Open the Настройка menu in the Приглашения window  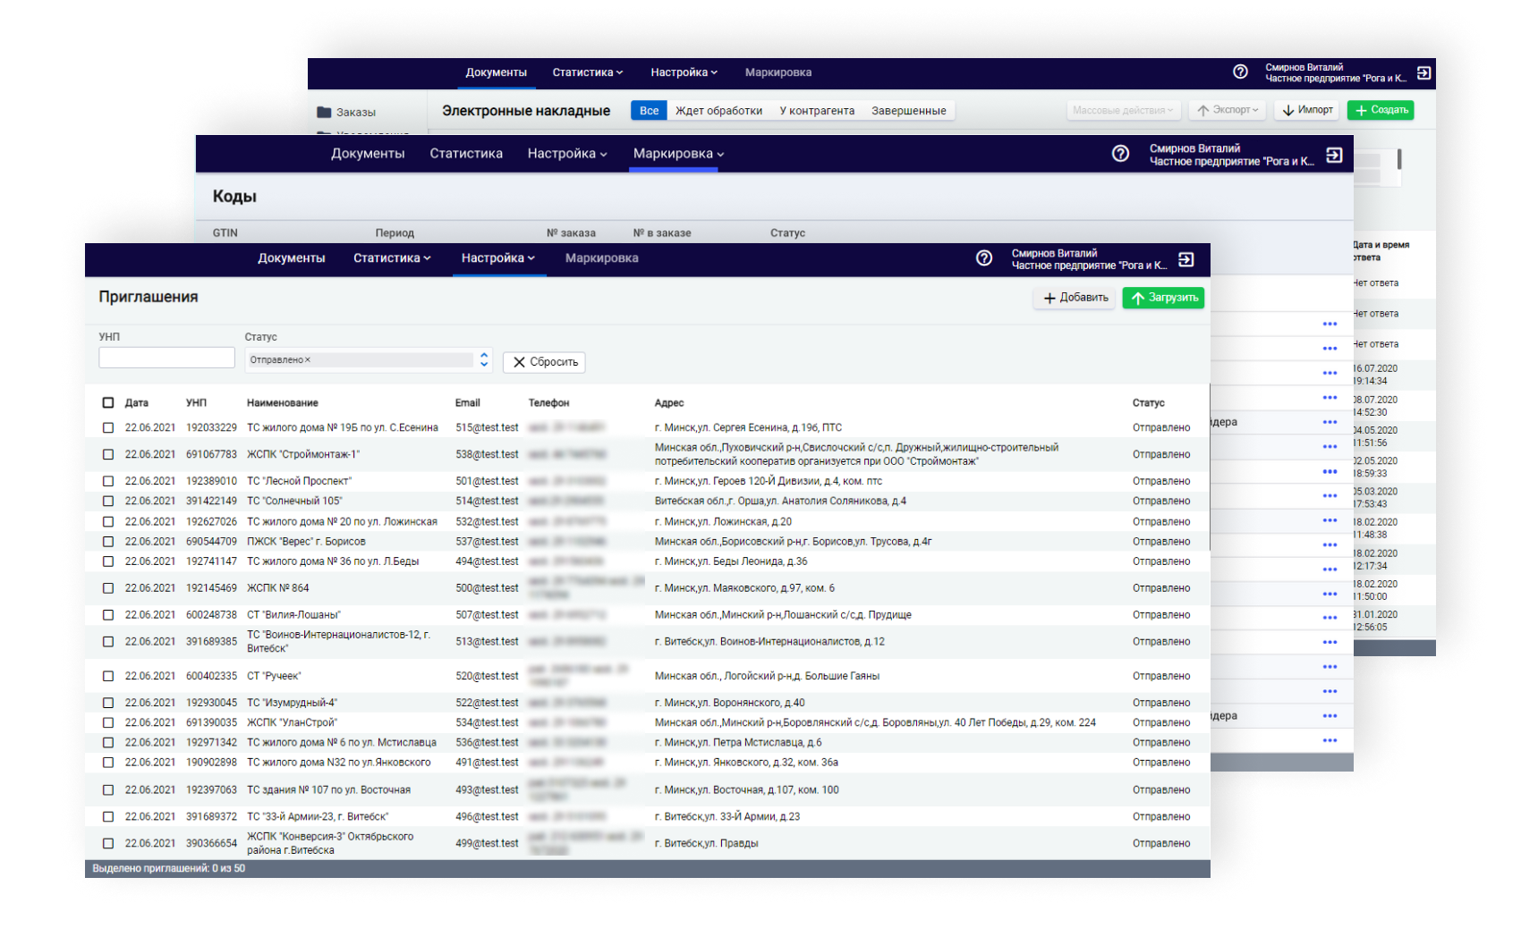(497, 258)
